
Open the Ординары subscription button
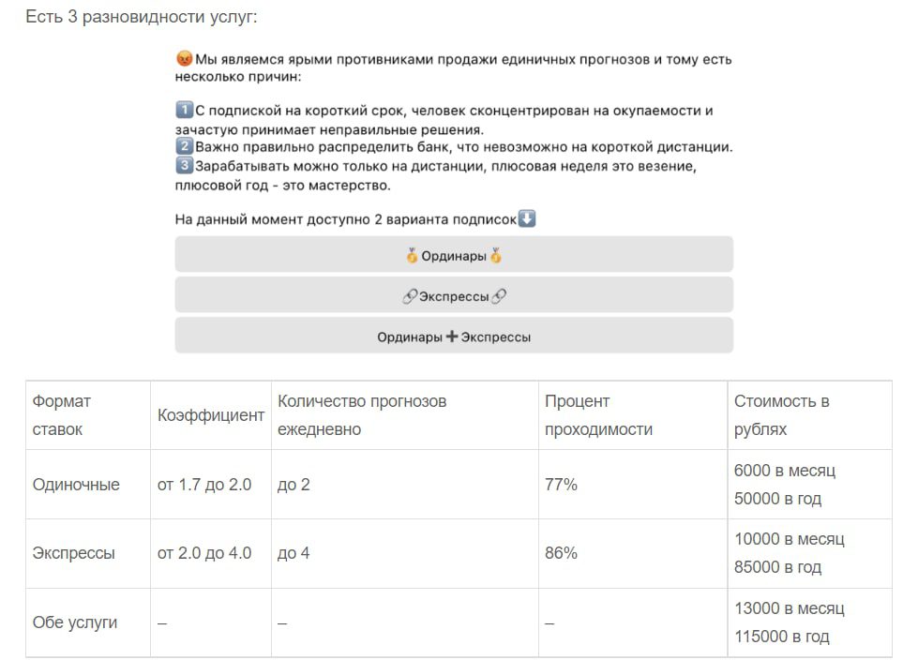454,254
